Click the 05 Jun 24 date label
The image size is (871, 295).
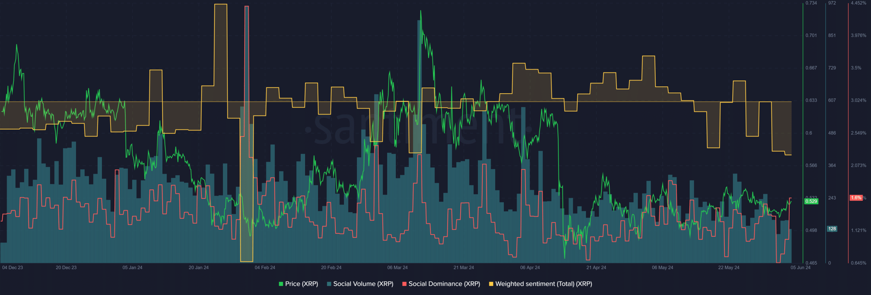801,267
